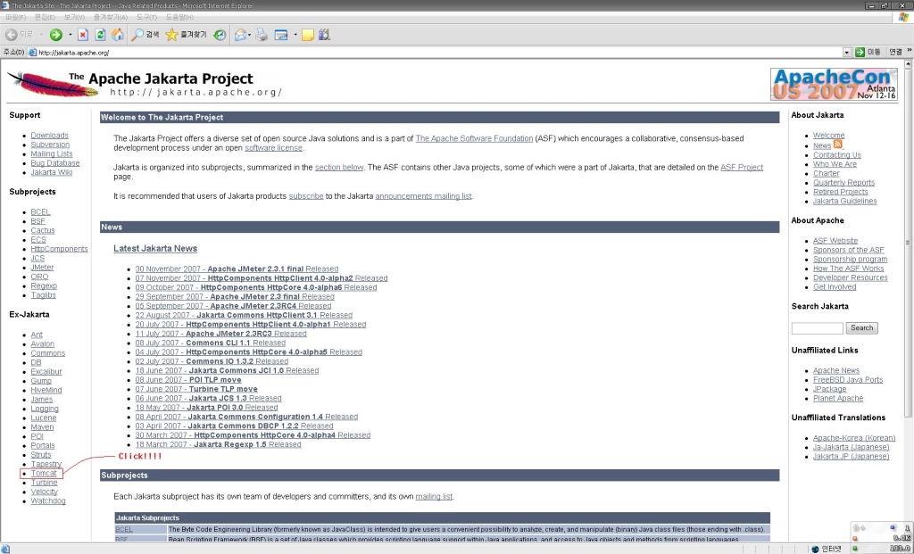This screenshot has height=554, width=914.
Task: Click the Quarterly Reports link
Action: pos(844,182)
